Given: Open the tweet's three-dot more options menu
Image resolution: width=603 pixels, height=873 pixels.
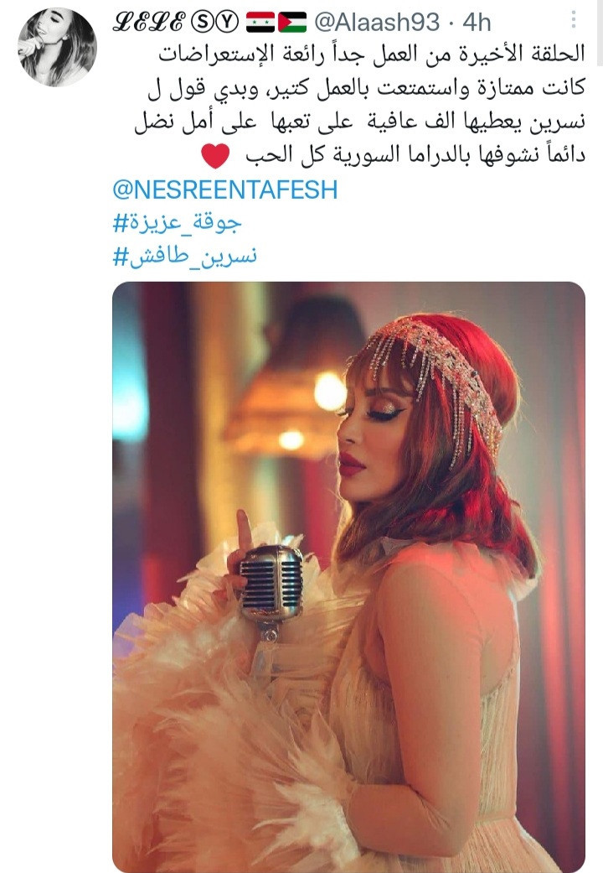Looking at the screenshot, I should pos(574,20).
